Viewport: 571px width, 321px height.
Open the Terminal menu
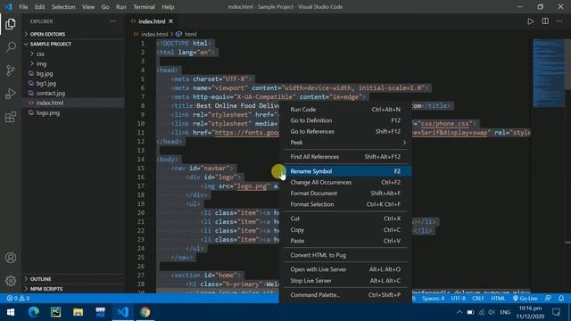click(144, 7)
